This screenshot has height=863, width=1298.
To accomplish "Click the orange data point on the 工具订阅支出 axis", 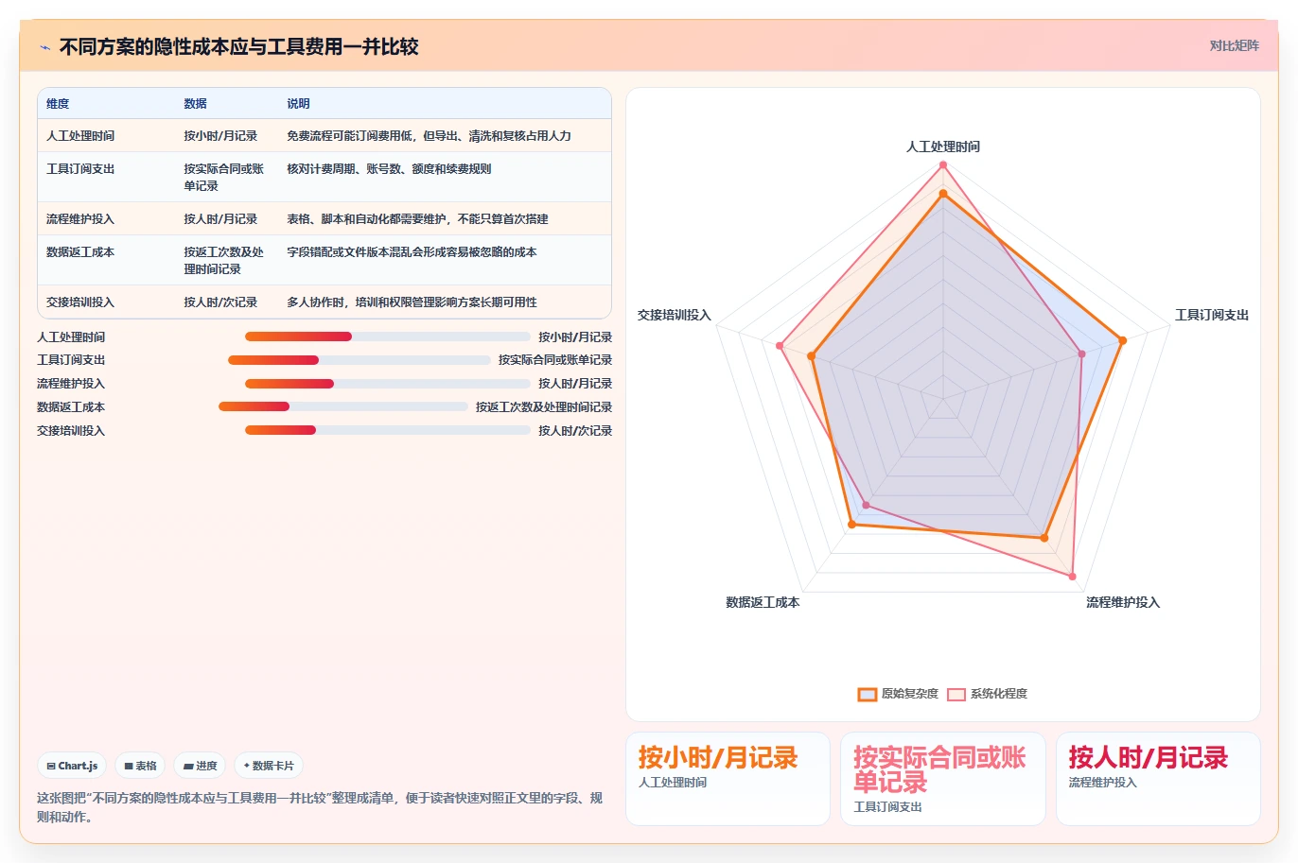I will (1123, 340).
